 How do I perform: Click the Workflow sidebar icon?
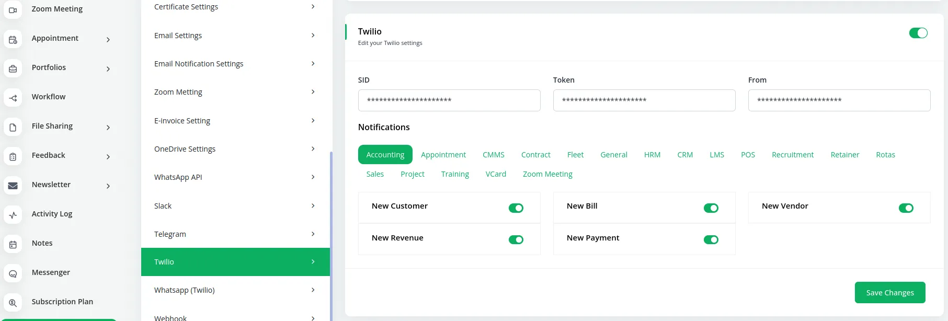tap(13, 98)
